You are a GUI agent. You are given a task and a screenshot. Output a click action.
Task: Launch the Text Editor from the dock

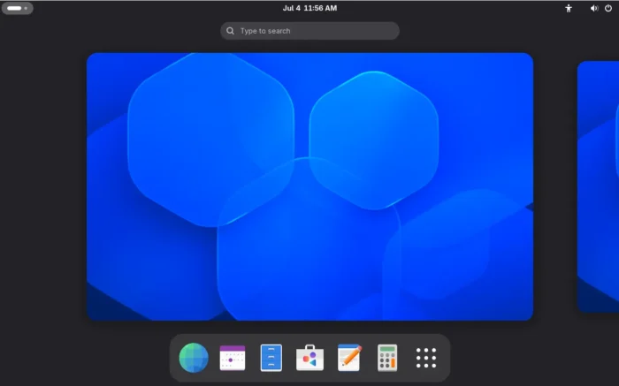pyautogui.click(x=349, y=358)
